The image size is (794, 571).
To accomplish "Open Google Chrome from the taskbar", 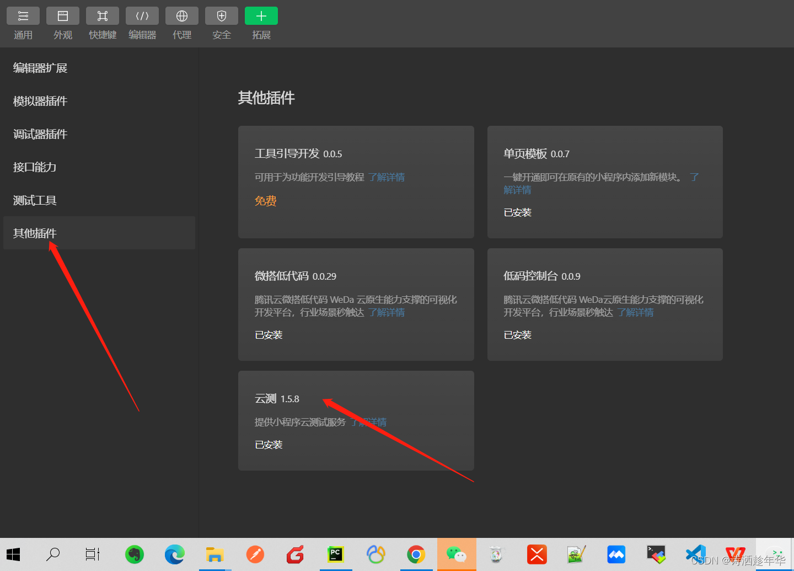I will (x=416, y=554).
